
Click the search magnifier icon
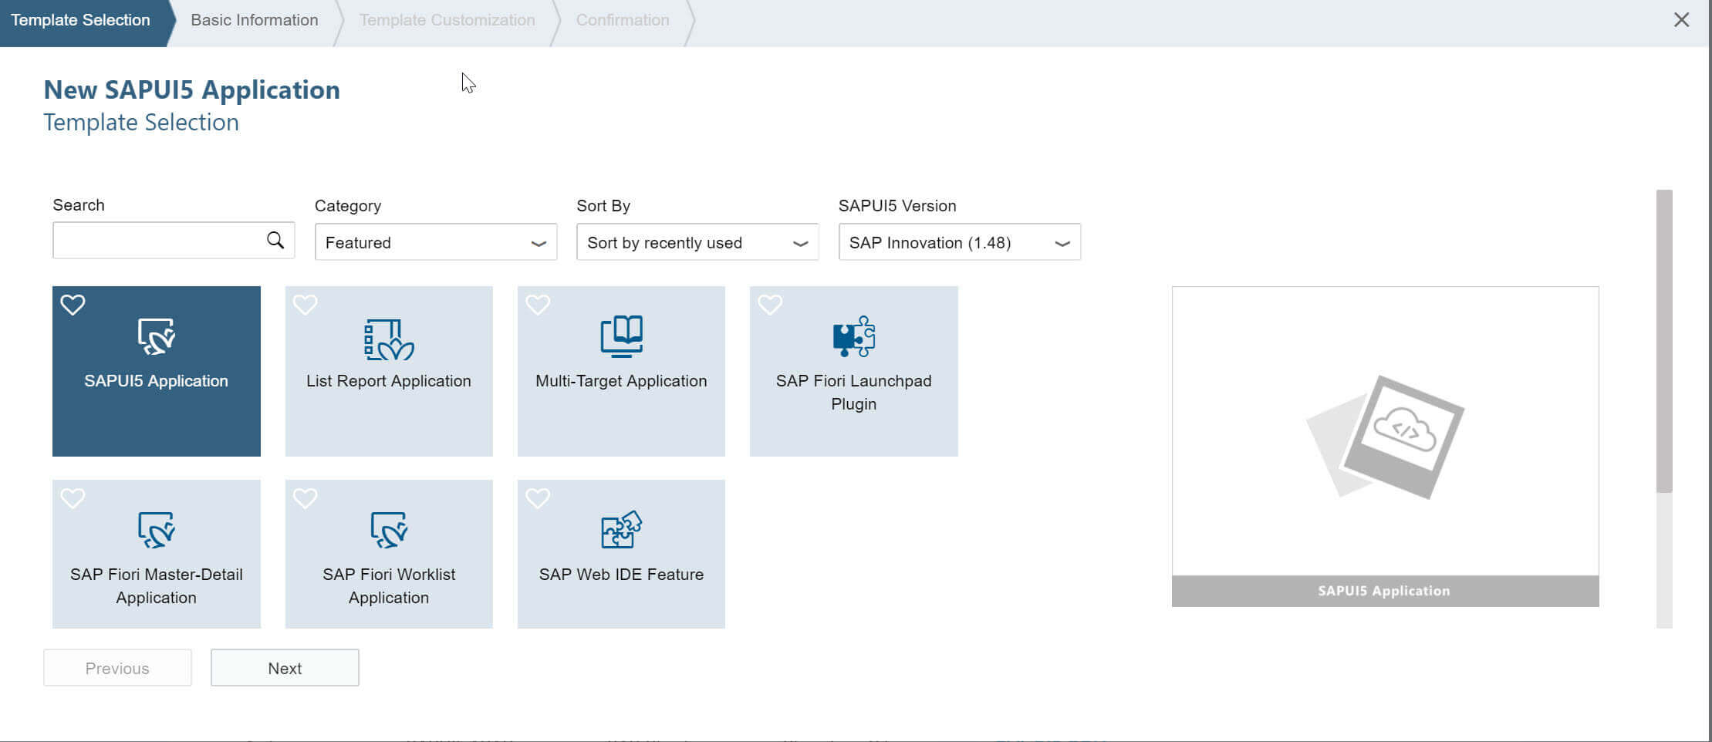tap(275, 240)
